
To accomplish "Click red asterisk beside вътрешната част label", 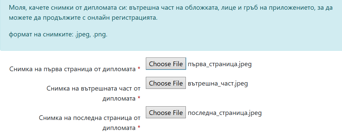I will (139, 98).
